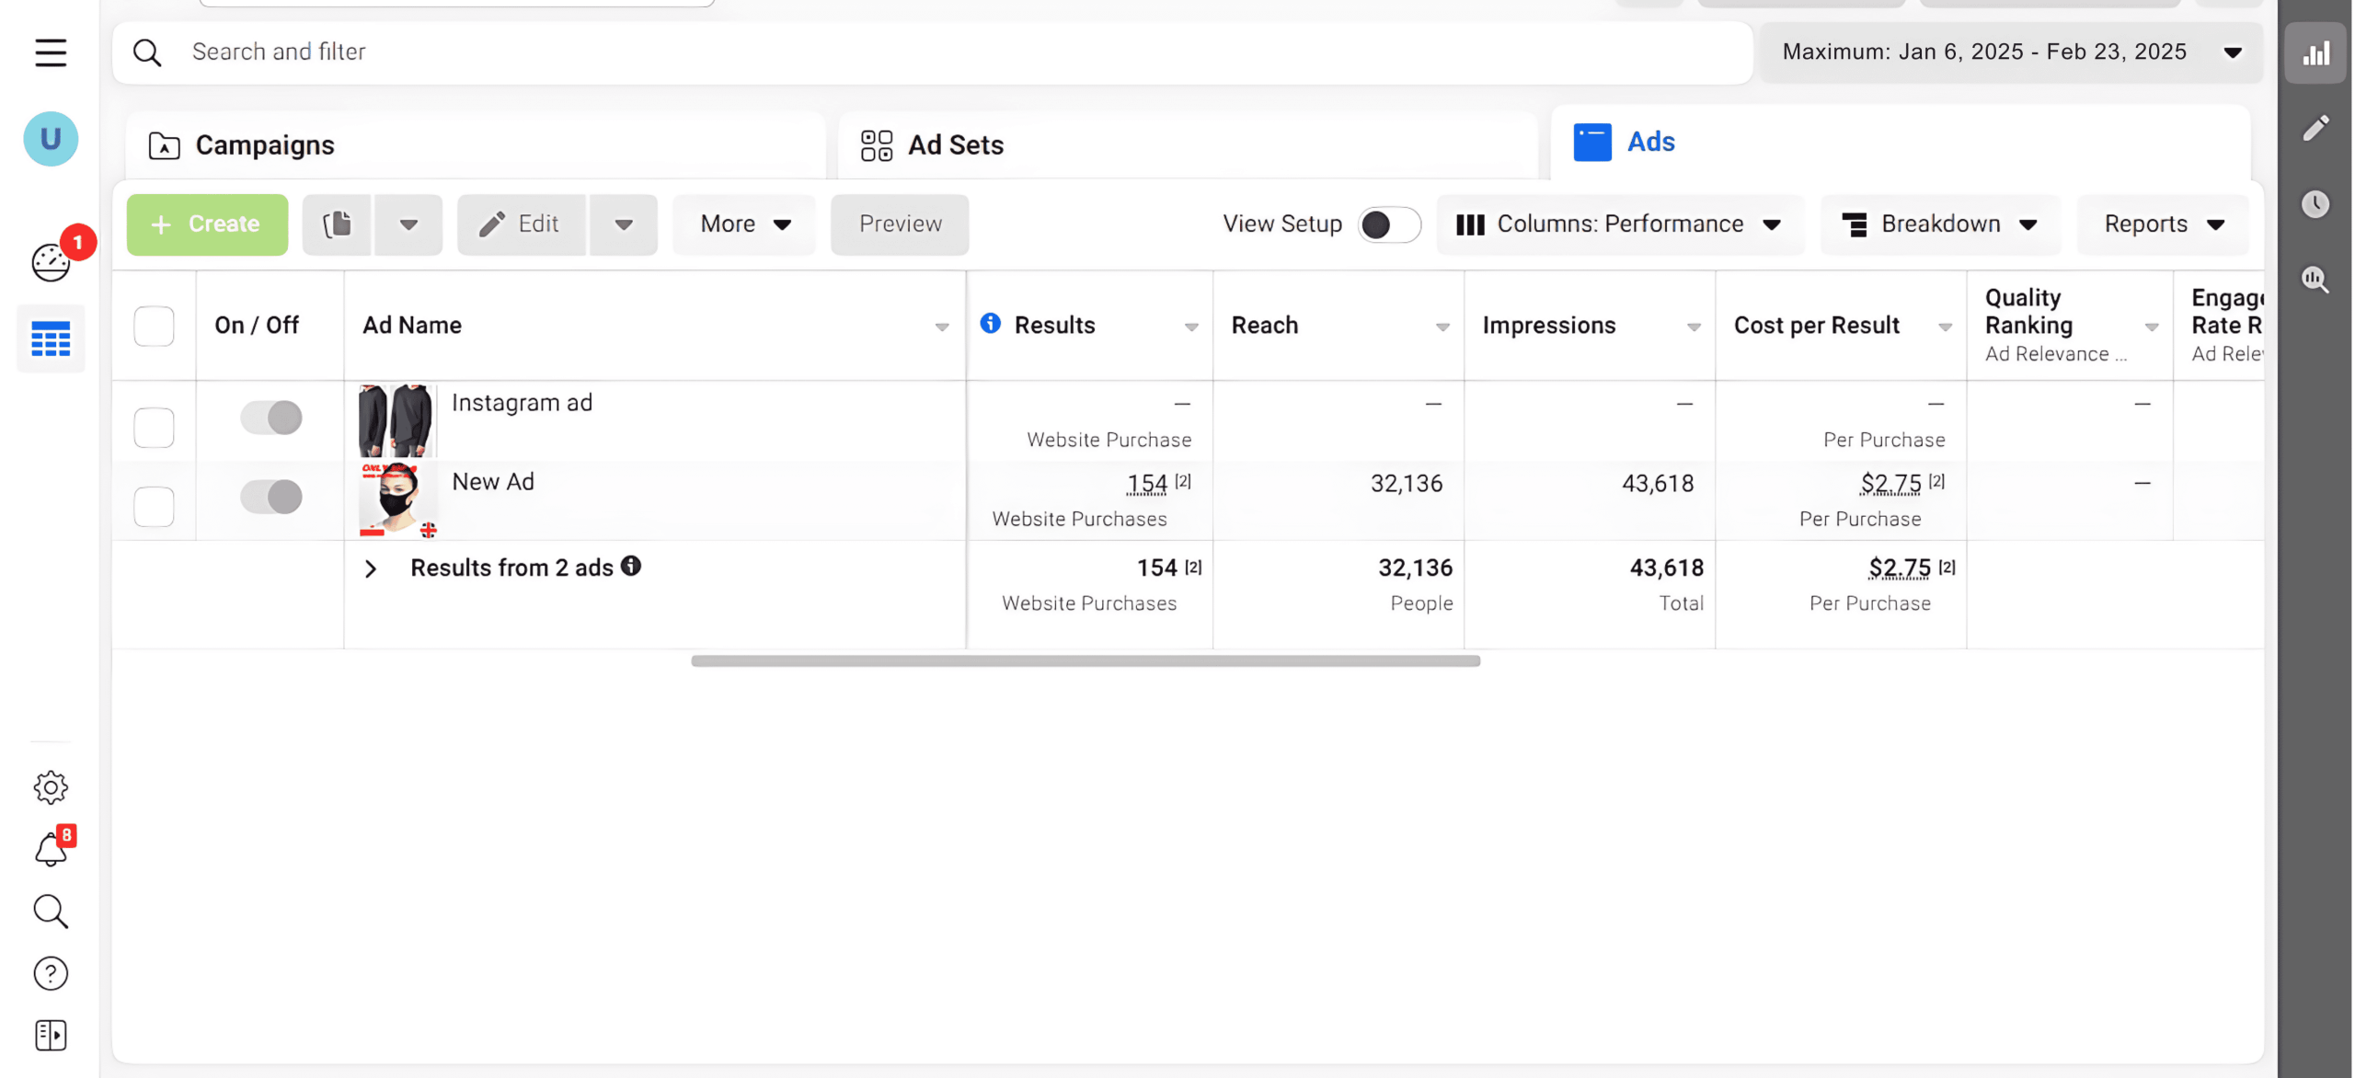Open the Breakdown dropdown
The image size is (2355, 1078).
(x=1939, y=224)
